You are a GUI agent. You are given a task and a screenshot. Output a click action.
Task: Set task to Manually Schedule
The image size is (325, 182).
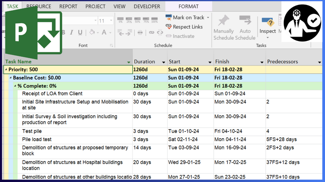click(x=223, y=27)
